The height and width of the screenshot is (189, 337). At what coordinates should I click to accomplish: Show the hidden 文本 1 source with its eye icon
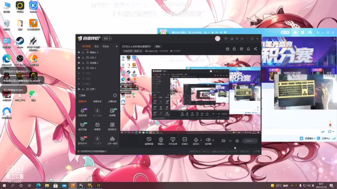pyautogui.click(x=79, y=73)
